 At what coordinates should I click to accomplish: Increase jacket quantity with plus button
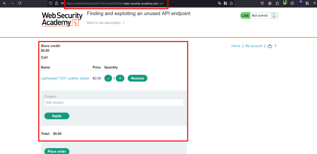tap(120, 78)
